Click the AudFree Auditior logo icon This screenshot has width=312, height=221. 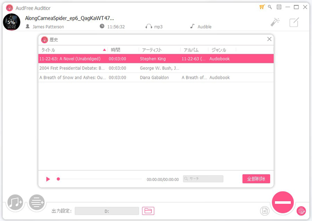(x=9, y=8)
